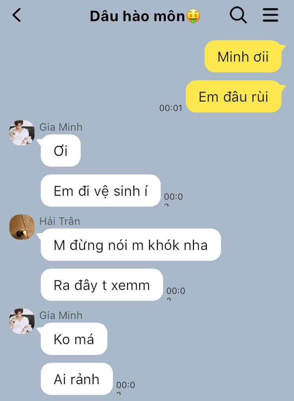
Task: Open the hamburger menu icon
Action: point(270,15)
